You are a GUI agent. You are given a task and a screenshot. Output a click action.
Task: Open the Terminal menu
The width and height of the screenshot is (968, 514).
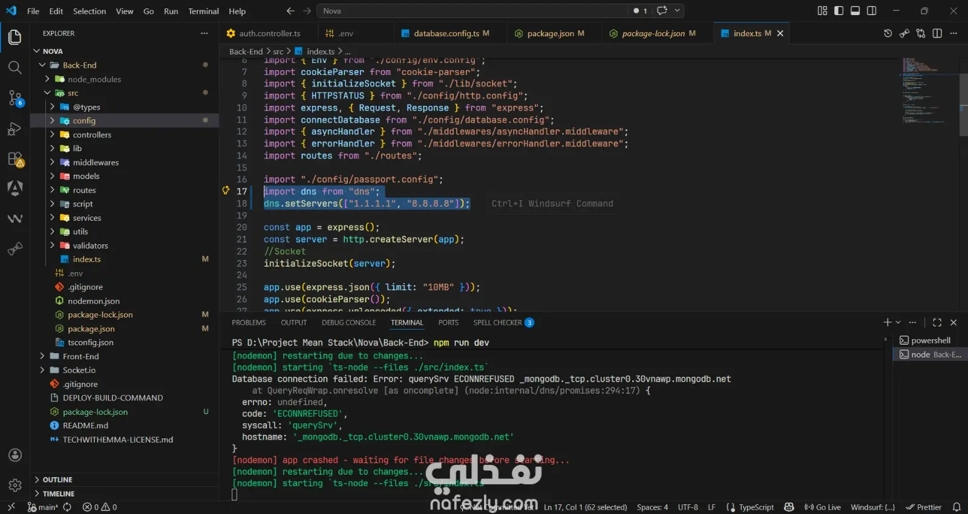pyautogui.click(x=203, y=11)
